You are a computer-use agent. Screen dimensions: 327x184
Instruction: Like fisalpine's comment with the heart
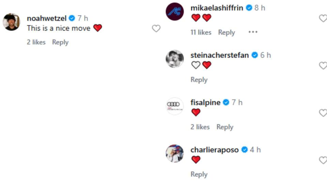(323, 113)
